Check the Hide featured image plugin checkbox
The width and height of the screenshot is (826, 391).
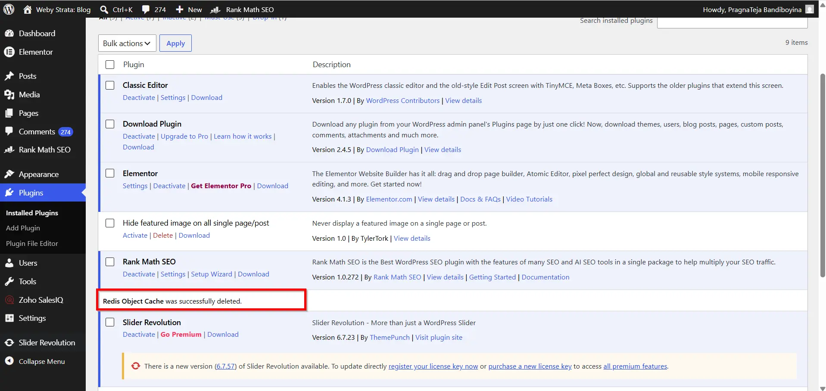point(110,223)
